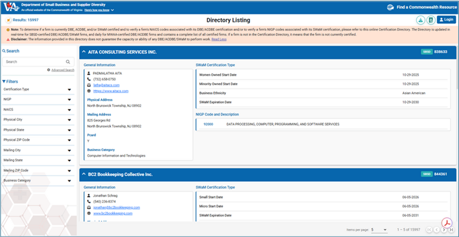The height and width of the screenshot is (237, 459).
Task: Click the envelope icon beside latha@aitacs.com
Action: pyautogui.click(x=89, y=85)
